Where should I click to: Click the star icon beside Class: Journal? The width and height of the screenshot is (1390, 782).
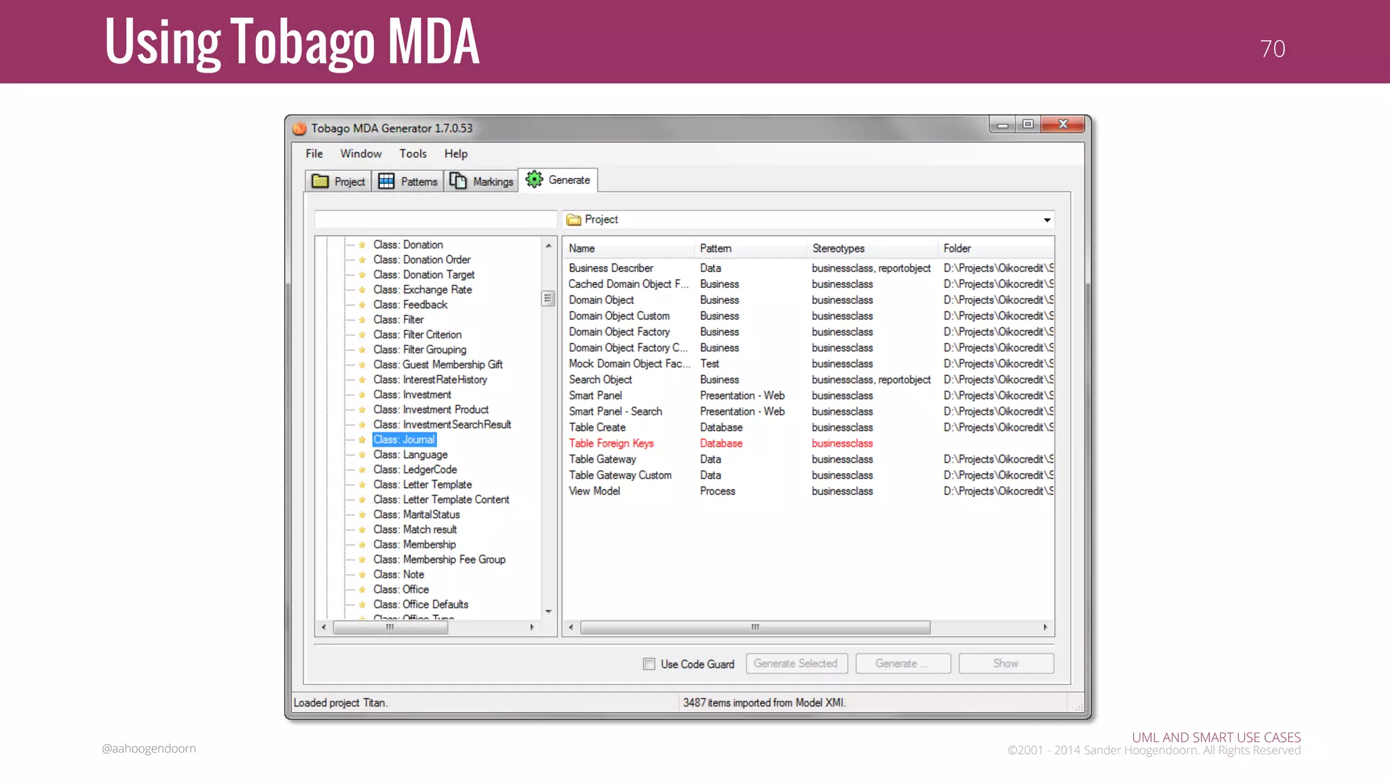point(362,440)
